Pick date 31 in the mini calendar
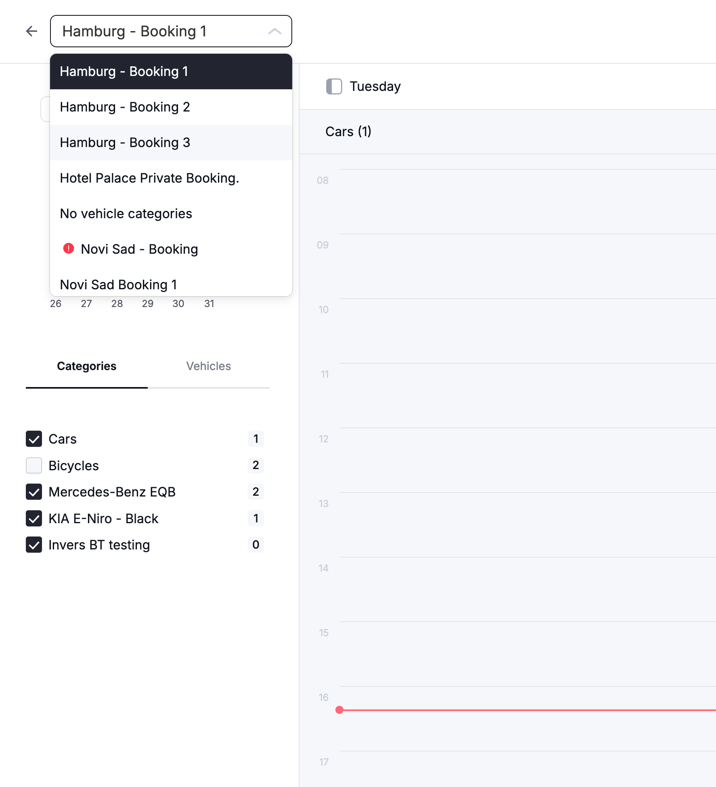 click(x=209, y=303)
